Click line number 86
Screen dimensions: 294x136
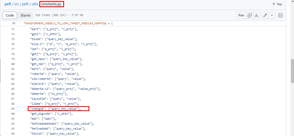pos(13,94)
